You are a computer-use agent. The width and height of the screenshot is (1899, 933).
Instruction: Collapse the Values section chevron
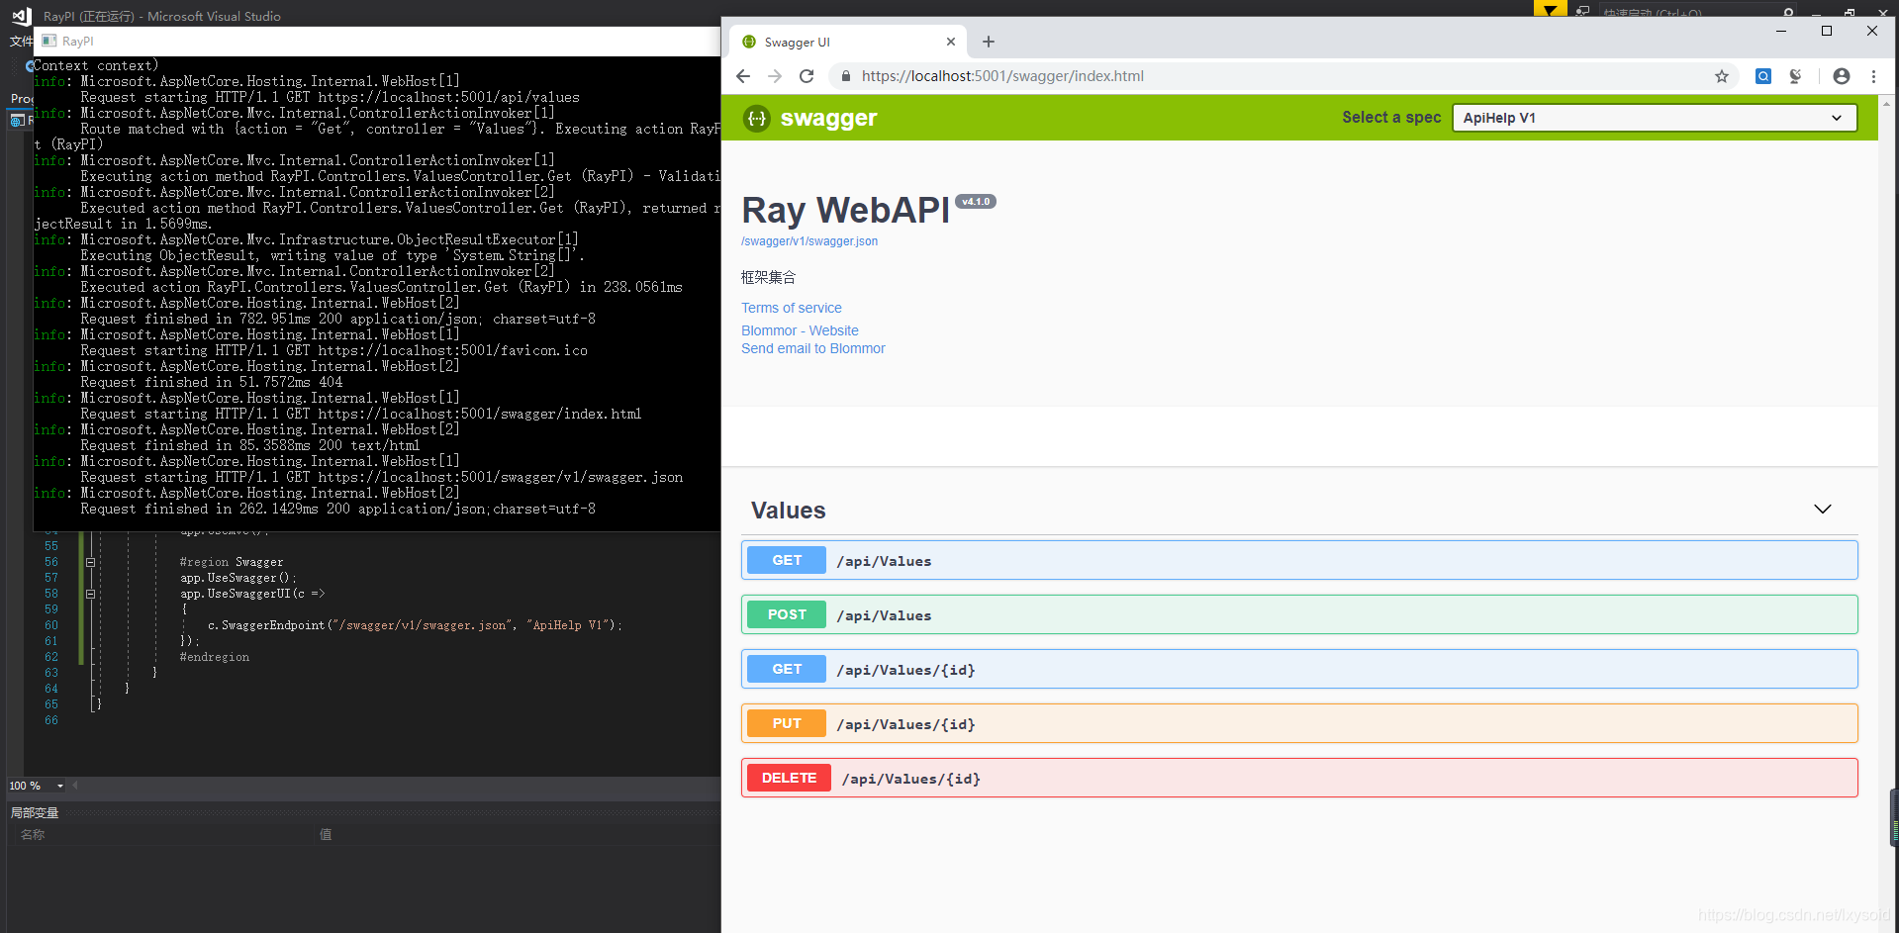[1823, 510]
